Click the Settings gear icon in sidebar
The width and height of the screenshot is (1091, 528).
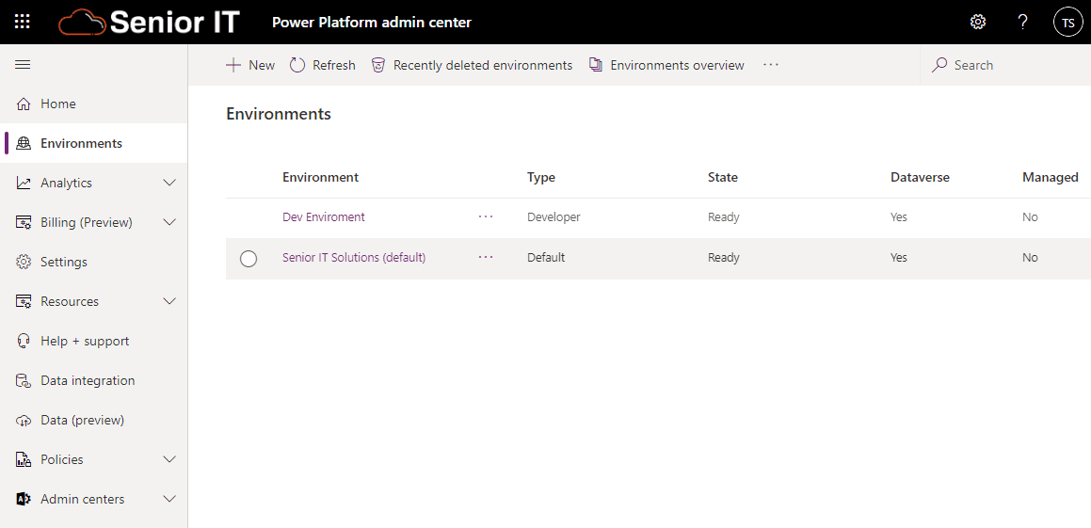pos(24,263)
